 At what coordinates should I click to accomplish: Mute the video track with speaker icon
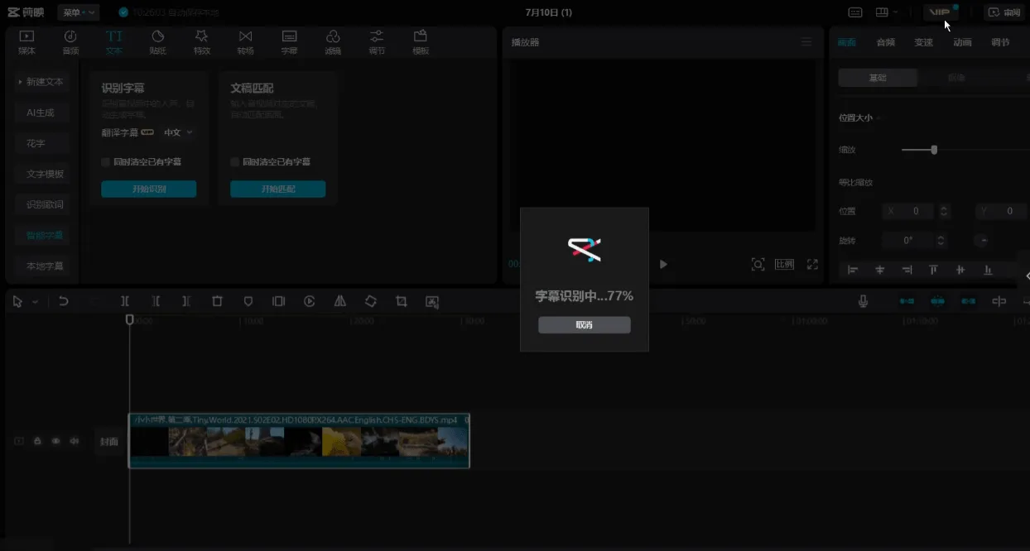(x=75, y=441)
